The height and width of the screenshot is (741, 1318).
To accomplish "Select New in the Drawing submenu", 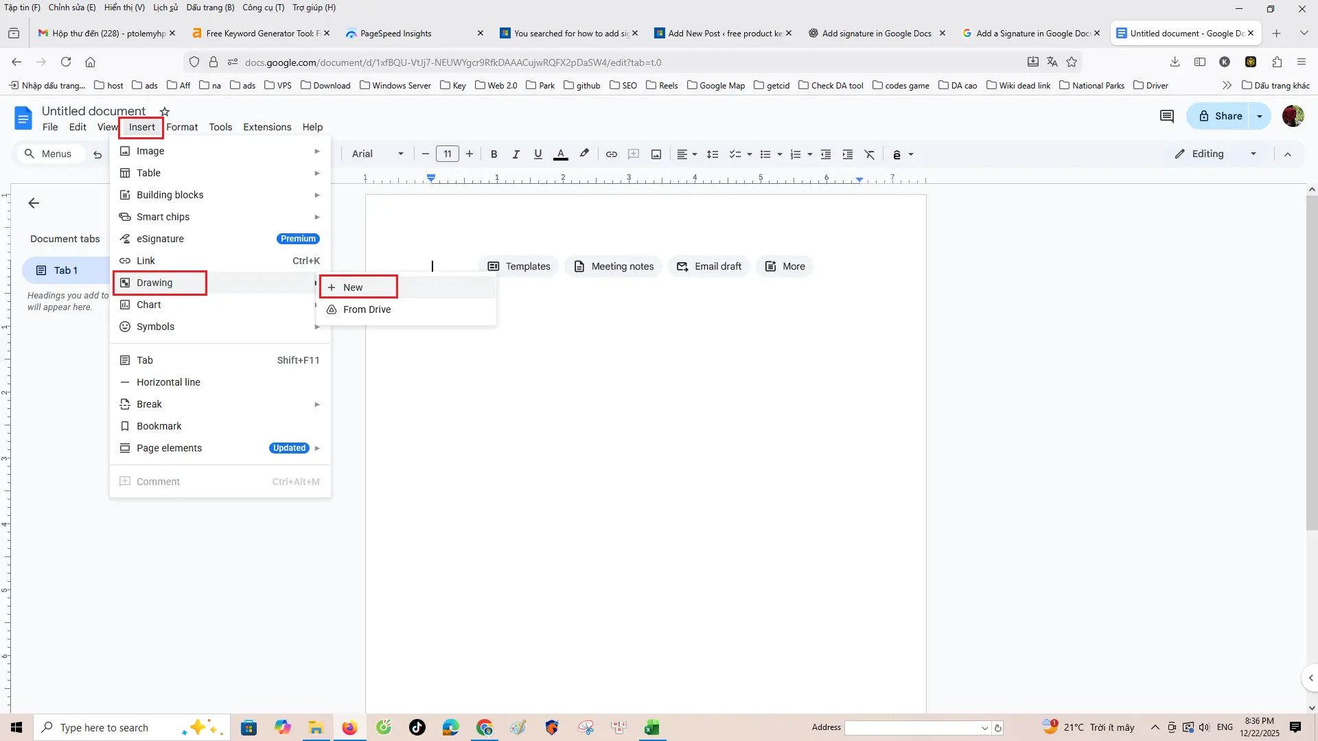I will coord(353,287).
